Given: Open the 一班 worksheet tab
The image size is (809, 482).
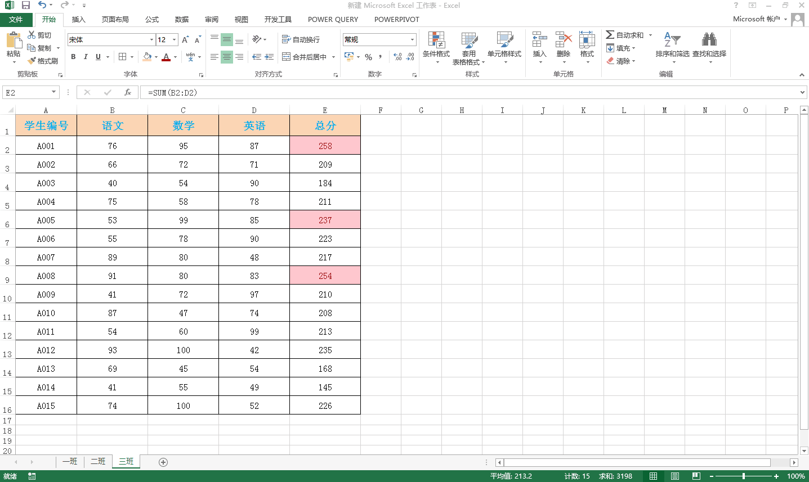Looking at the screenshot, I should point(70,461).
